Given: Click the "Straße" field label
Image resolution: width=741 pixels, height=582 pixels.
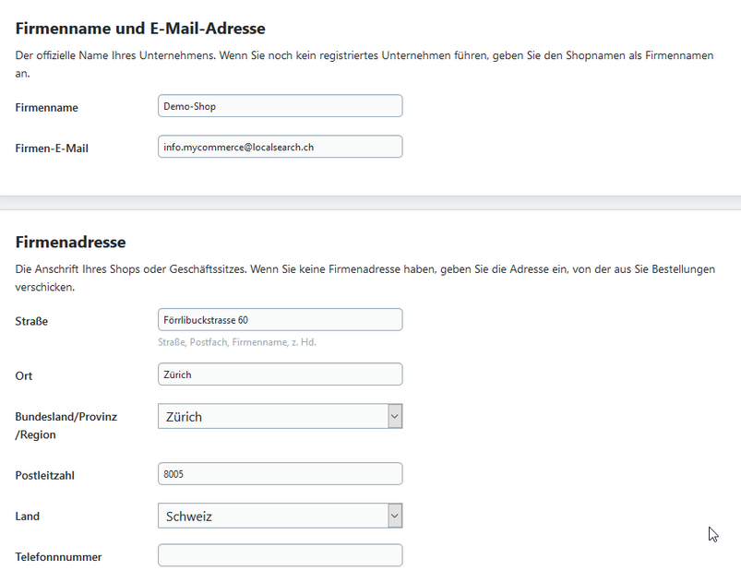Looking at the screenshot, I should pyautogui.click(x=31, y=322).
